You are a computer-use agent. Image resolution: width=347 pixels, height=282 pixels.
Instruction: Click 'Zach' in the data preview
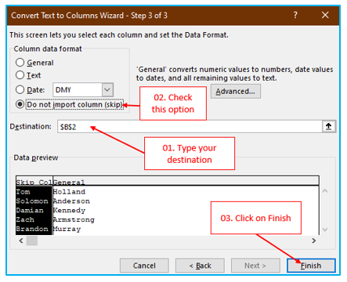click(25, 219)
